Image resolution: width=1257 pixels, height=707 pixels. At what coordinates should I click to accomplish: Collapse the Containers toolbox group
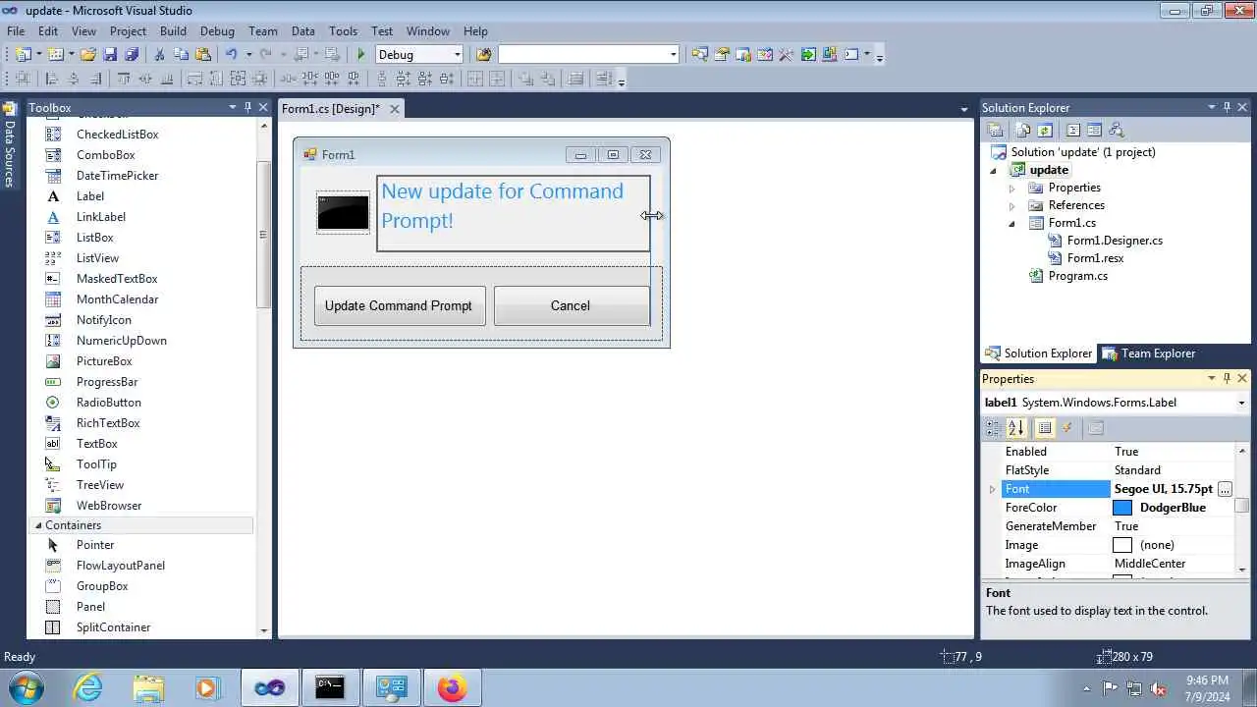click(38, 525)
